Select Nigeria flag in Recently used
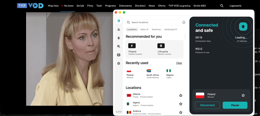Viewport: 260px width, 116px height. (x=169, y=71)
